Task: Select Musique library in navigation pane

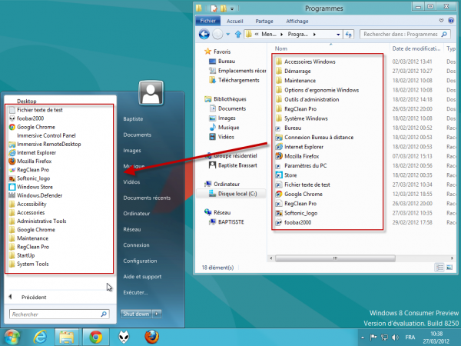Action: coord(224,128)
